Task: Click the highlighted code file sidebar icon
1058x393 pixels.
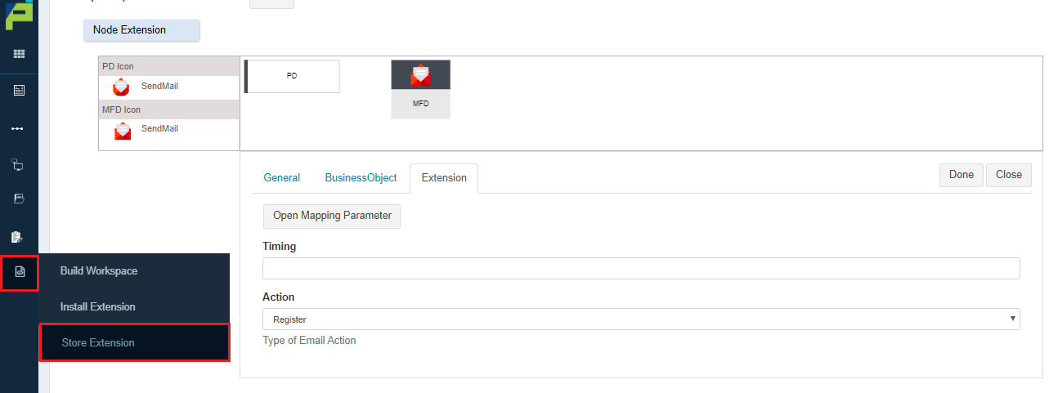Action: (x=20, y=272)
